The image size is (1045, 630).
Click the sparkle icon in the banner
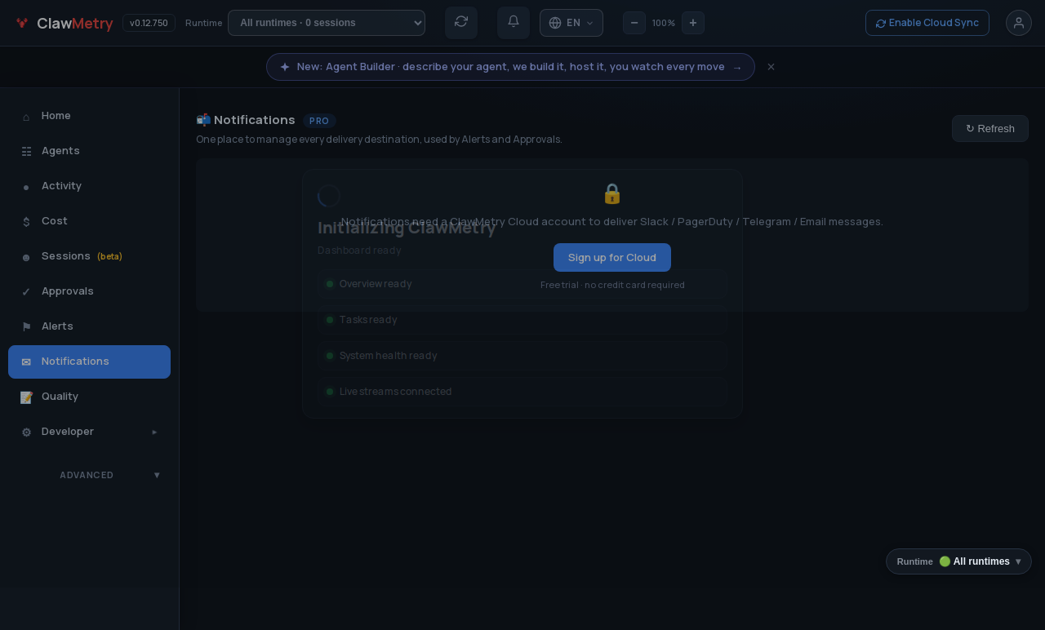coord(285,67)
